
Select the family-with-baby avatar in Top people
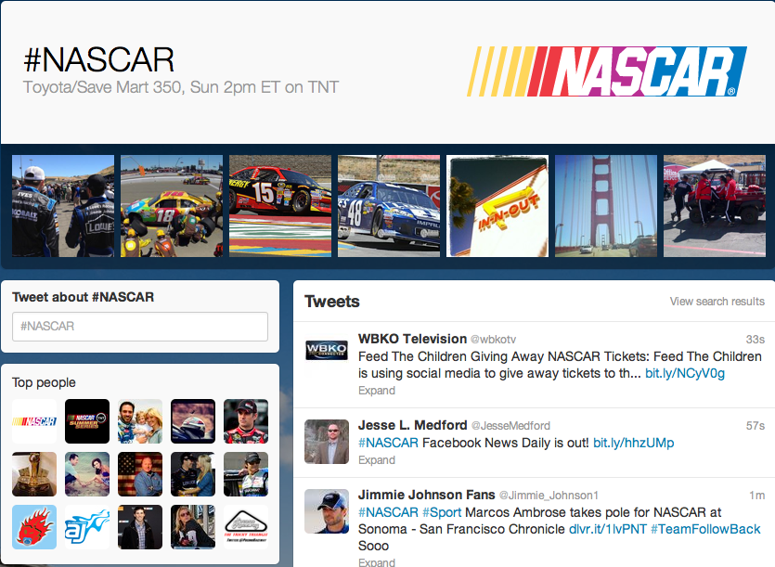point(140,421)
